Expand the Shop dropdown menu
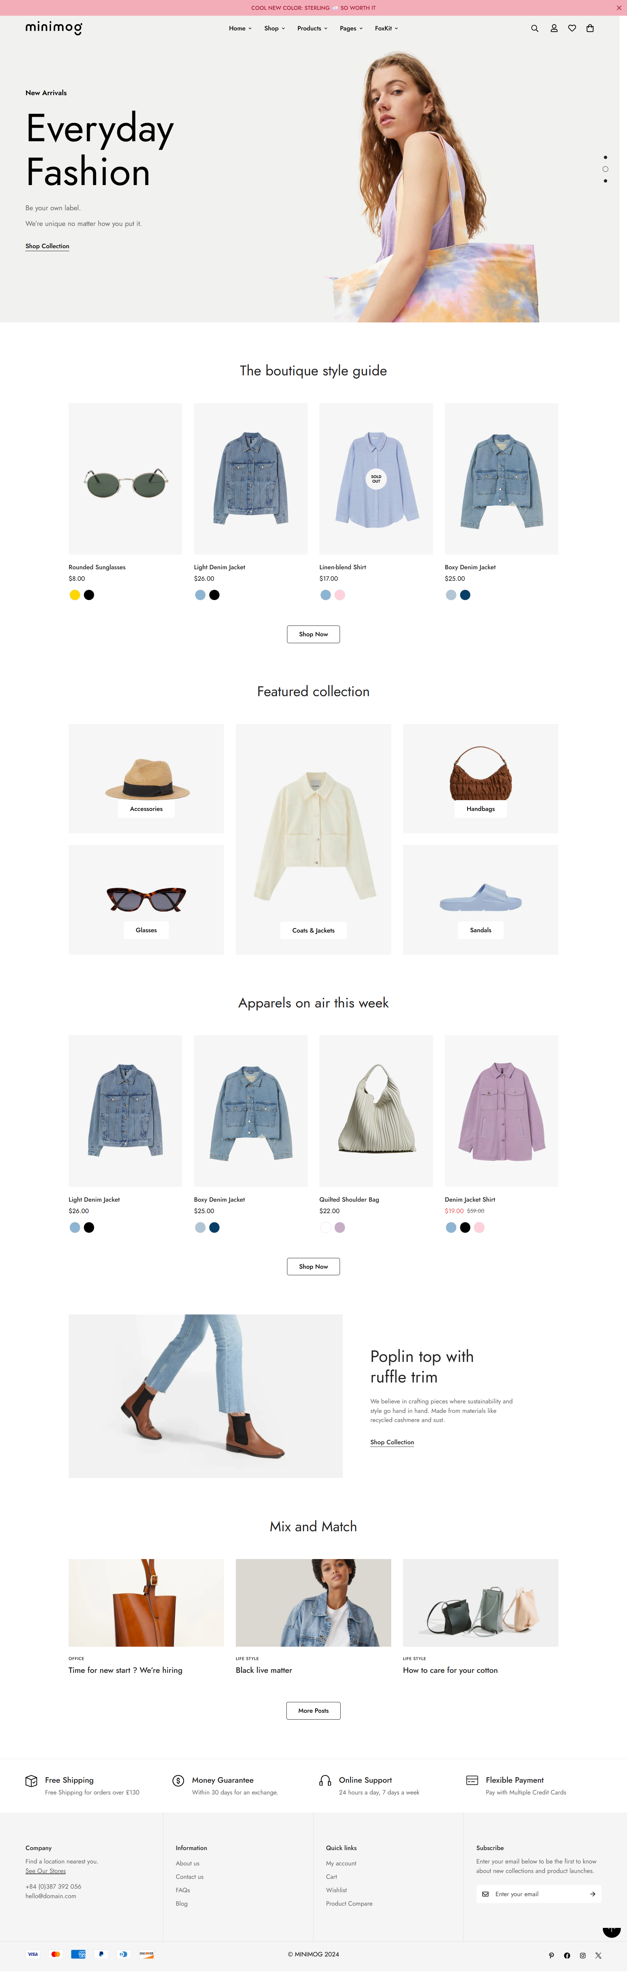Image resolution: width=627 pixels, height=1974 pixels. tap(274, 28)
